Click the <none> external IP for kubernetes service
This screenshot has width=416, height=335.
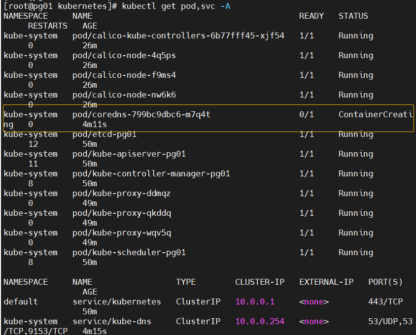click(314, 302)
